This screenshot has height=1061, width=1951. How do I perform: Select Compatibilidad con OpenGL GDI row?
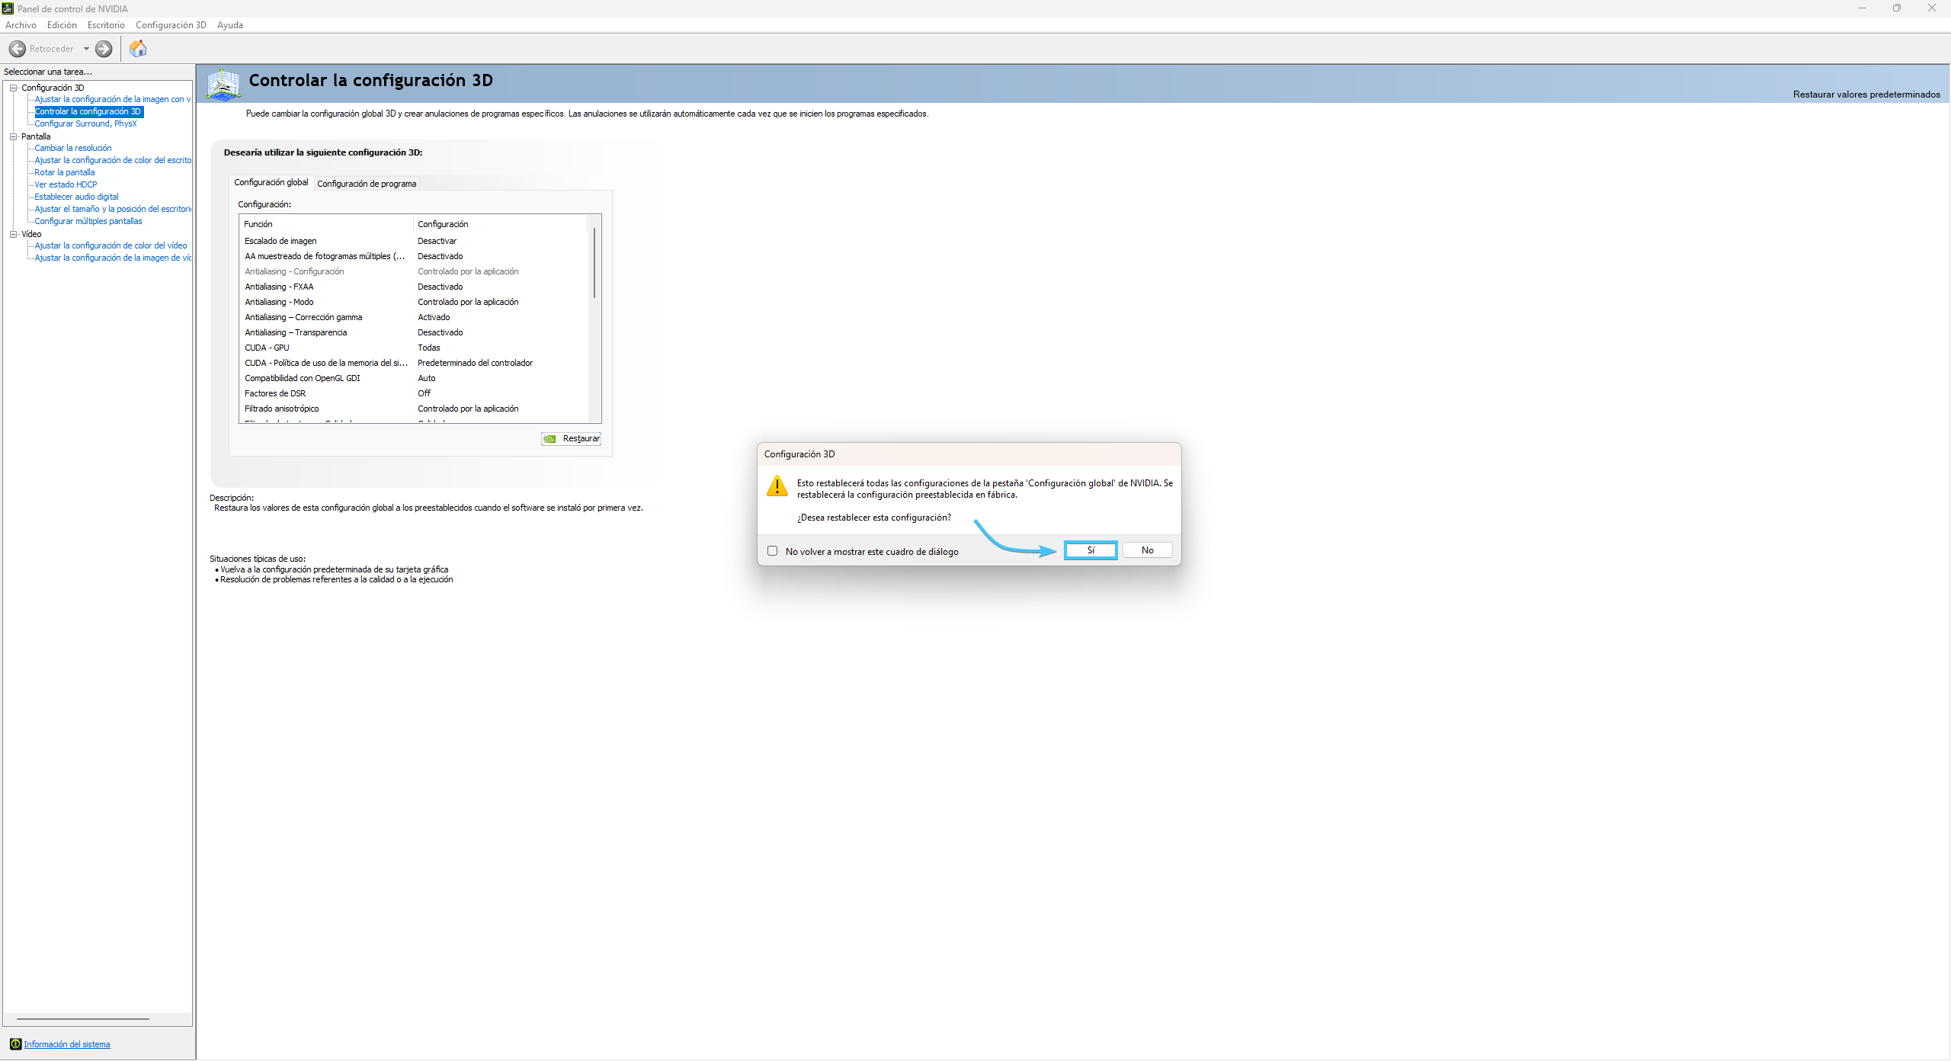415,378
